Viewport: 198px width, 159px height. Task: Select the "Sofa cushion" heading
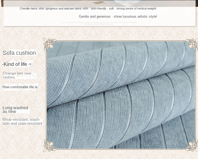pos(19,53)
